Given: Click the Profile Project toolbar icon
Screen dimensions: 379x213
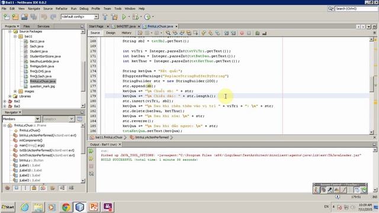Looking at the screenshot, I should click(147, 17).
